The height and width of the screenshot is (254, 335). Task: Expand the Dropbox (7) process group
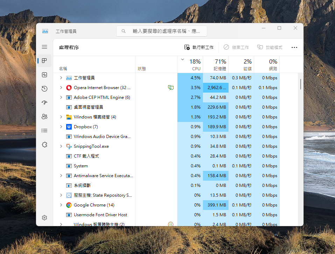[61, 127]
